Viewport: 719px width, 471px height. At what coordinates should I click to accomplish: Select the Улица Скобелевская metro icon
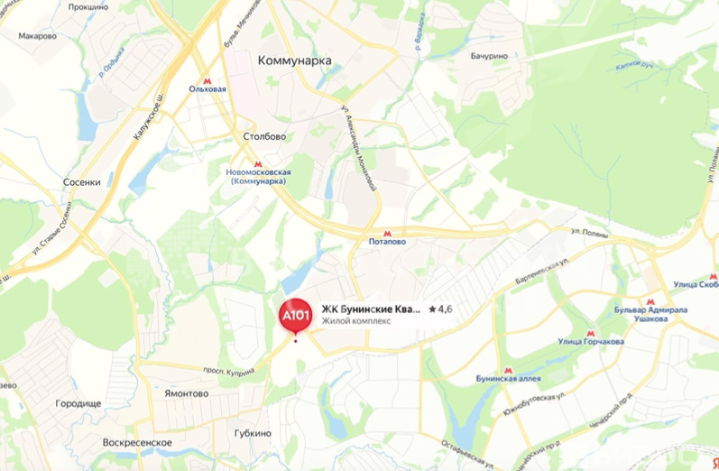tap(713, 276)
